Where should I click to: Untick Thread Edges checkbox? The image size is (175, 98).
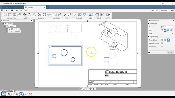click(x=162, y=47)
